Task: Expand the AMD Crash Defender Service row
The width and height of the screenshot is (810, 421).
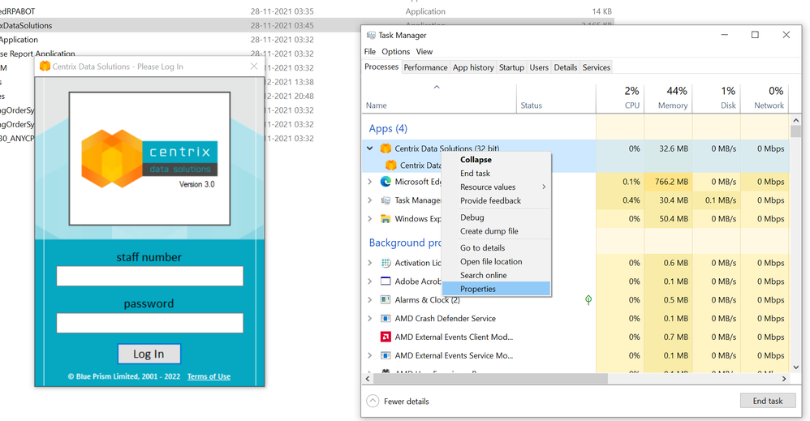Action: tap(370, 319)
